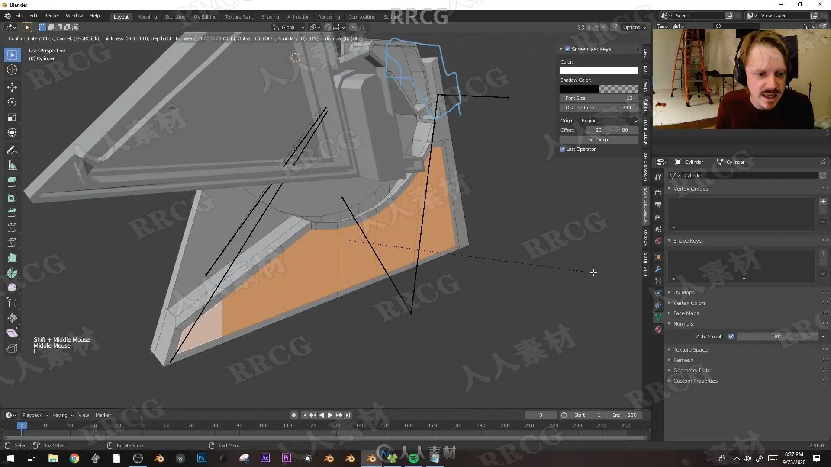Select the Annotate pencil tool
Image resolution: width=831 pixels, height=467 pixels.
coord(12,150)
